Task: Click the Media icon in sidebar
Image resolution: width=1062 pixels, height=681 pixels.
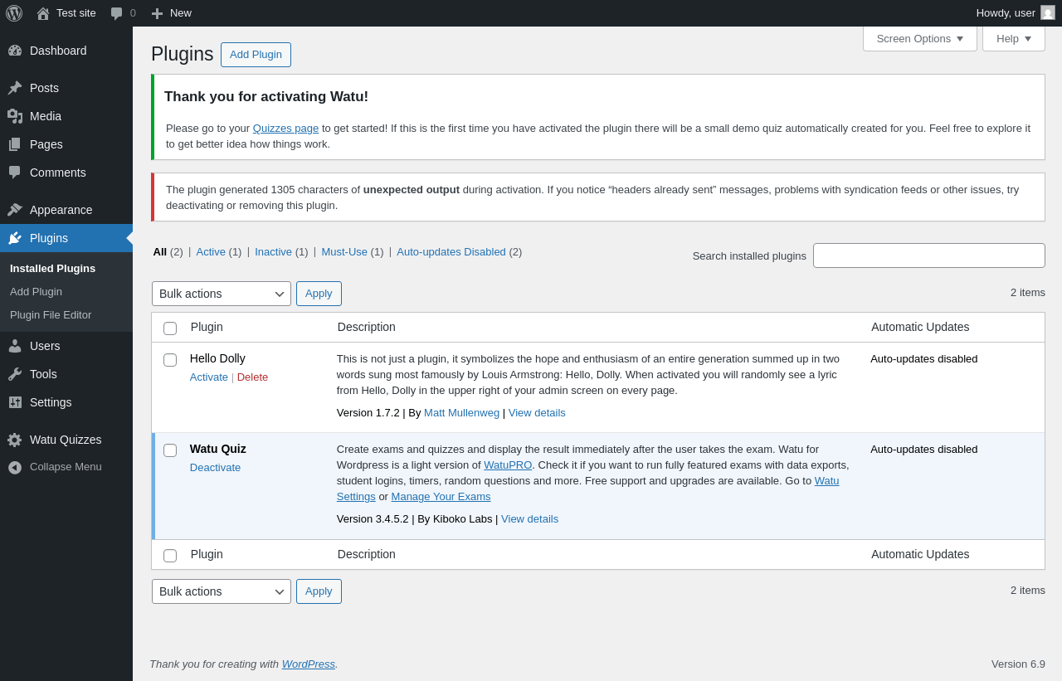Action: [15, 116]
